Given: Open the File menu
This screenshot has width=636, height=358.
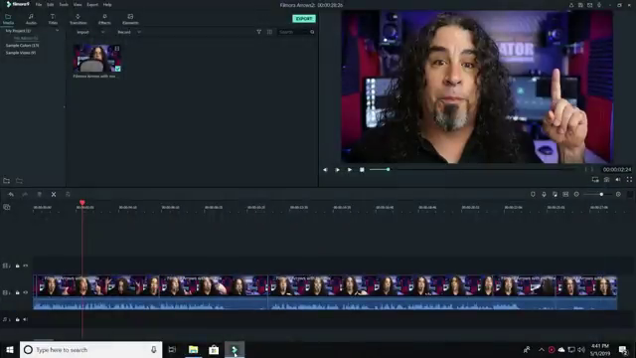Looking at the screenshot, I should (39, 4).
